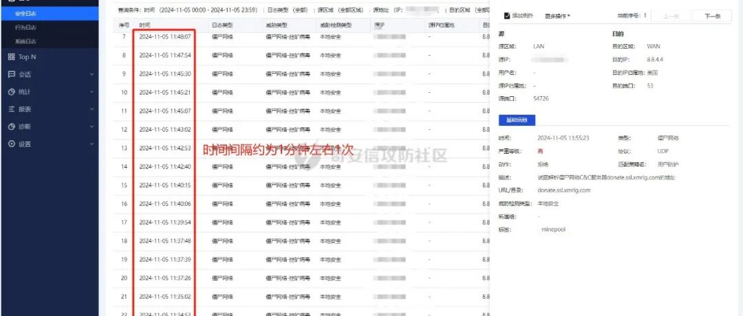
Task: Click the 查询条件 time range filter text
Action: pyautogui.click(x=188, y=10)
